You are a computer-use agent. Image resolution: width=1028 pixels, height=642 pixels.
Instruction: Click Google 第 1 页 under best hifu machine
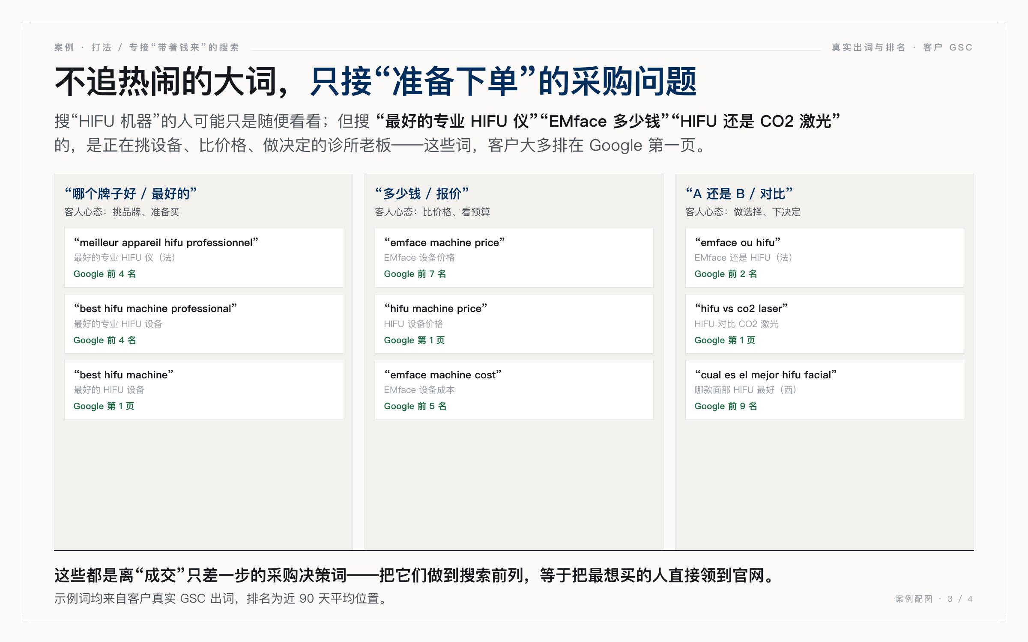pos(104,406)
